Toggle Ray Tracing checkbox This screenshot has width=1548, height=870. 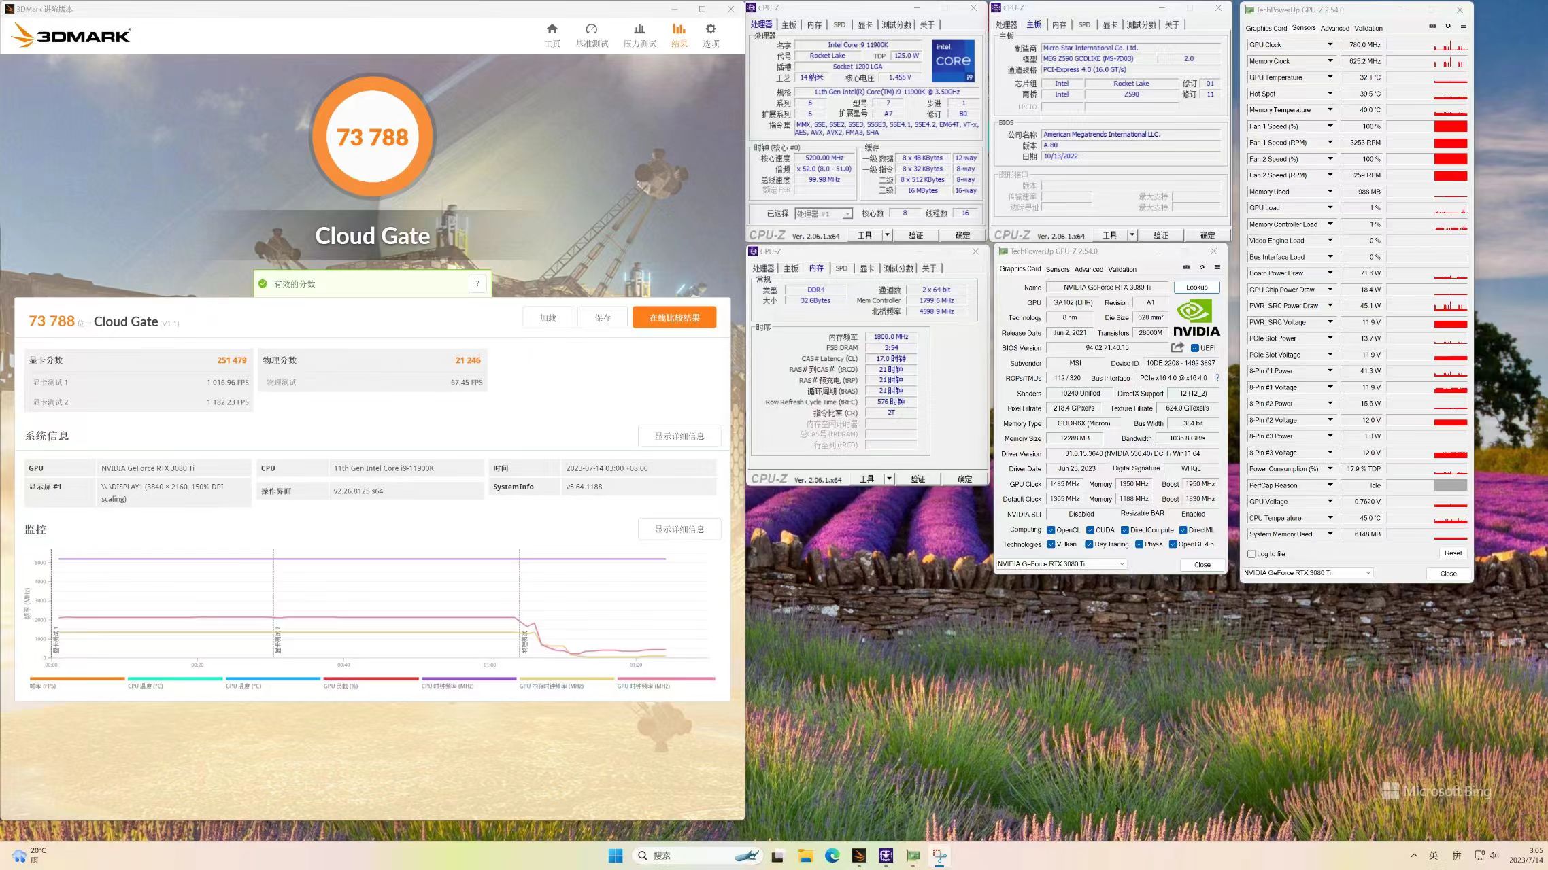1089,544
